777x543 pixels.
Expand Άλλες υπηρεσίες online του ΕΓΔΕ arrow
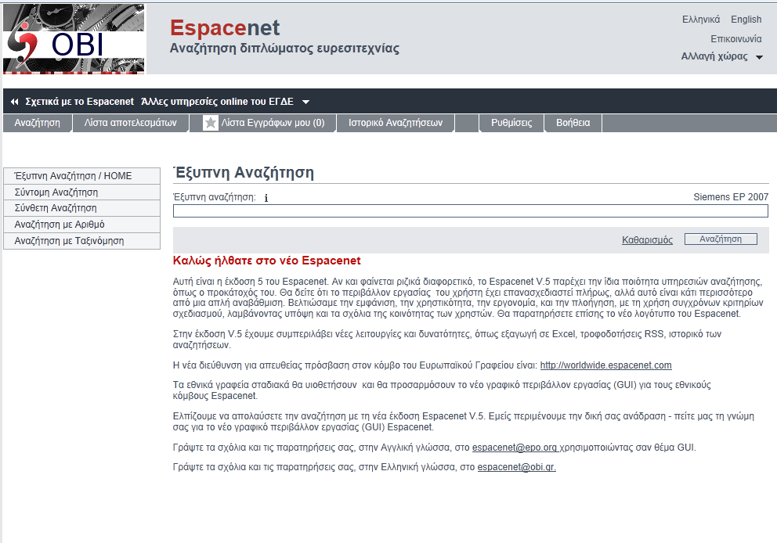click(305, 102)
